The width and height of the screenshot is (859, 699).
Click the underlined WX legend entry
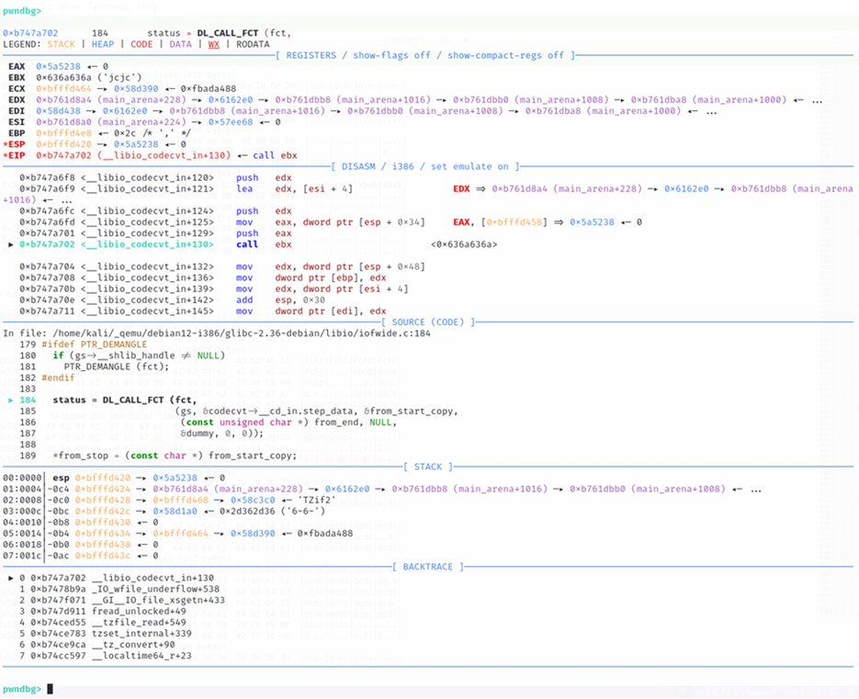point(214,44)
